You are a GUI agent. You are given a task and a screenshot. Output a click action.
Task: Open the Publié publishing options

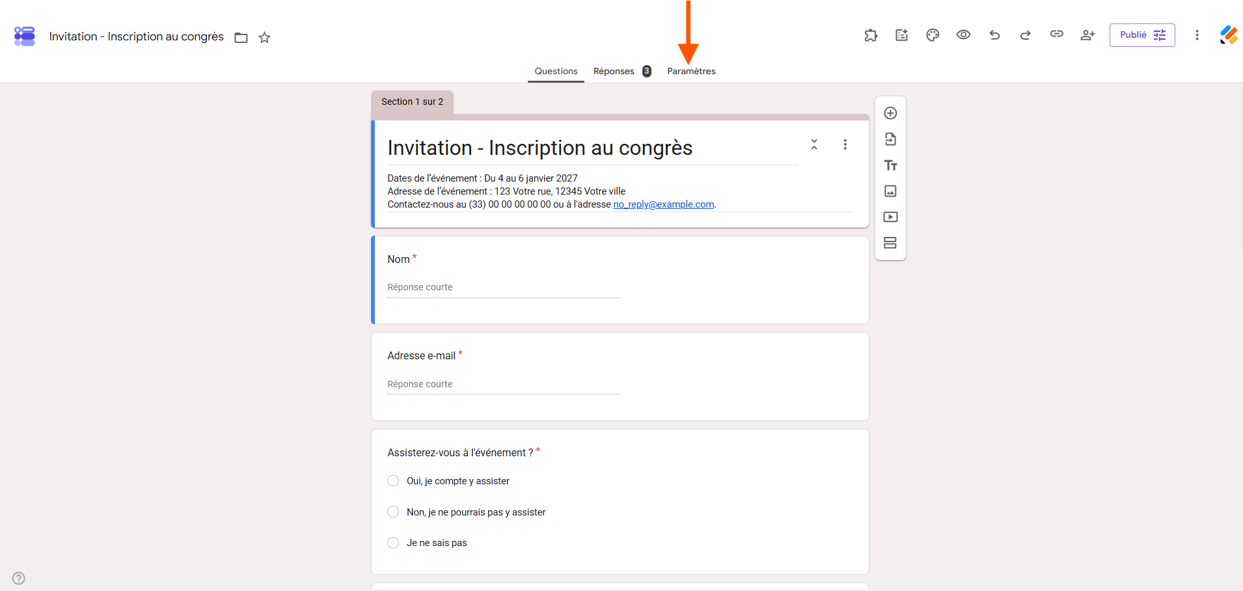tap(1142, 35)
